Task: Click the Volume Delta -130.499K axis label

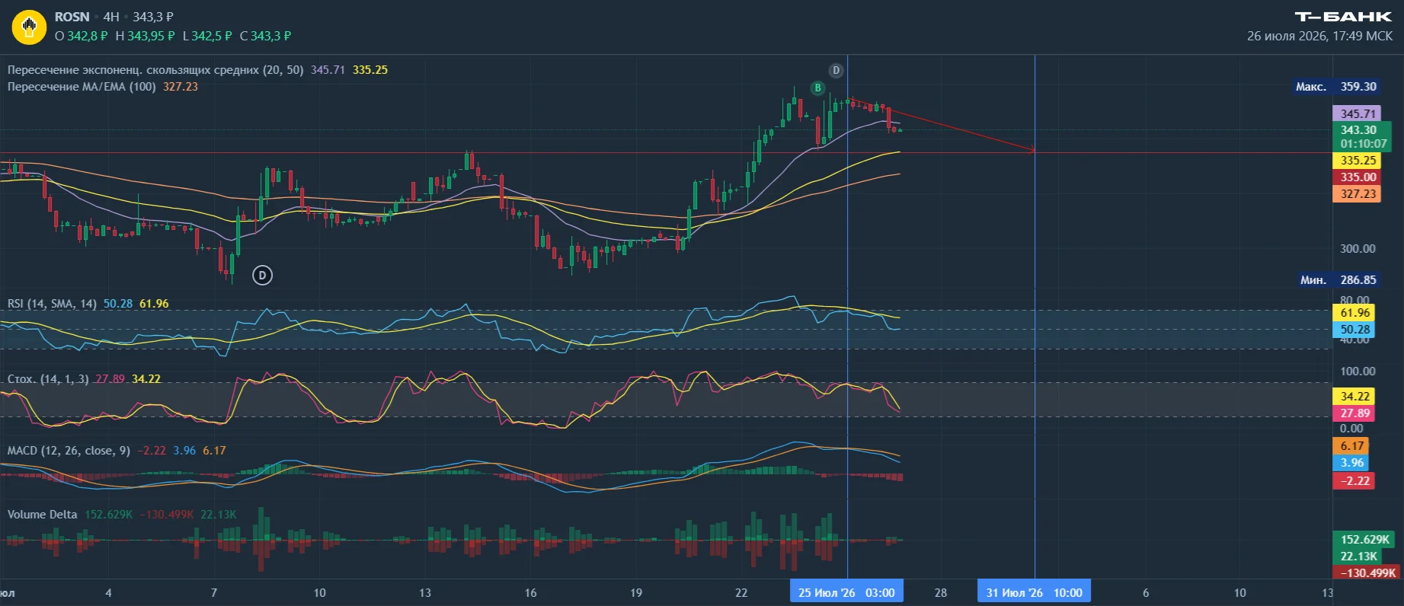Action: click(1367, 573)
